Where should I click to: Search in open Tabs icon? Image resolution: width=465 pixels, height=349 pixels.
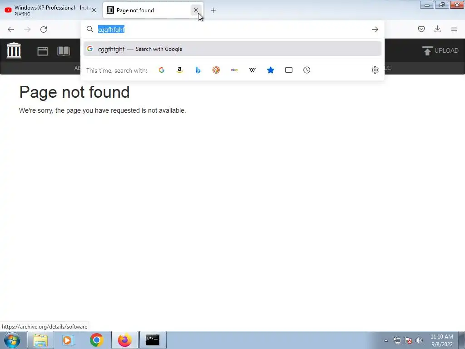pos(288,70)
